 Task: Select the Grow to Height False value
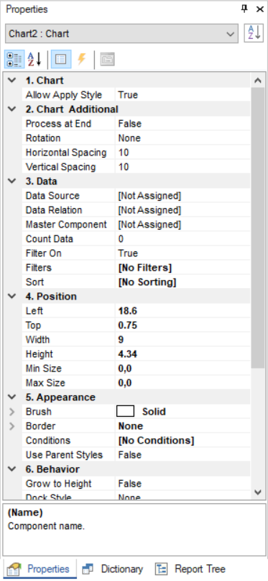(x=182, y=484)
